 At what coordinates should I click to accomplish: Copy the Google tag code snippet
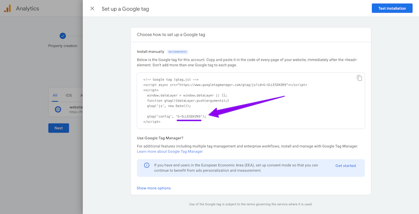tap(359, 78)
